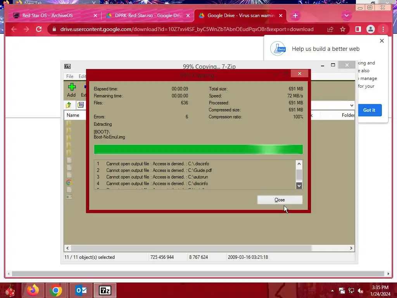The width and height of the screenshot is (397, 298).
Task: Close the Virus scan warning tab
Action: point(281,16)
